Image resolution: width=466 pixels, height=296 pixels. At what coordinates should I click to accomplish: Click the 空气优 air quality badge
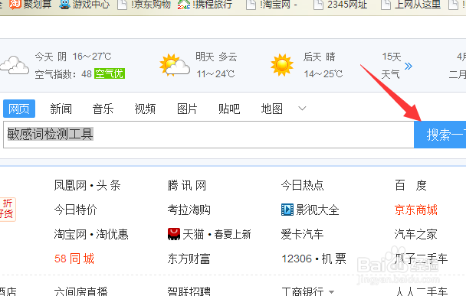pyautogui.click(x=110, y=73)
